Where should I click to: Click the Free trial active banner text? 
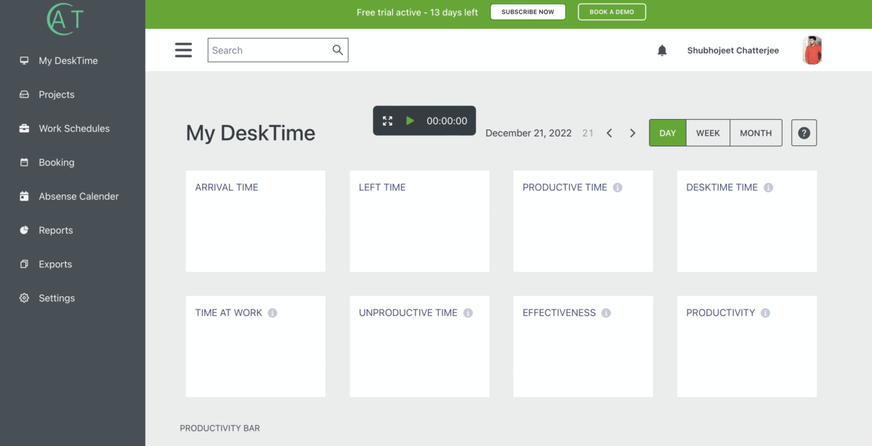coord(417,12)
